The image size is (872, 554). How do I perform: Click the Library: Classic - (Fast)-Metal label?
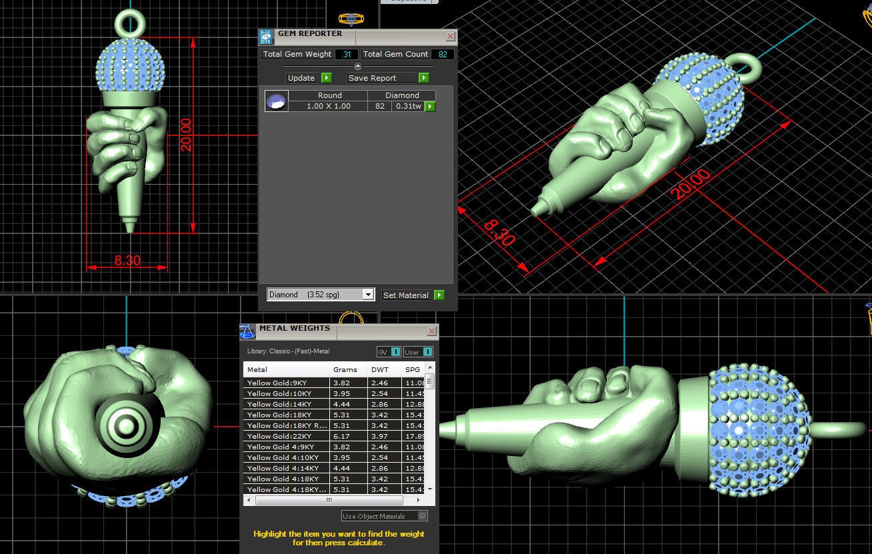pos(288,351)
